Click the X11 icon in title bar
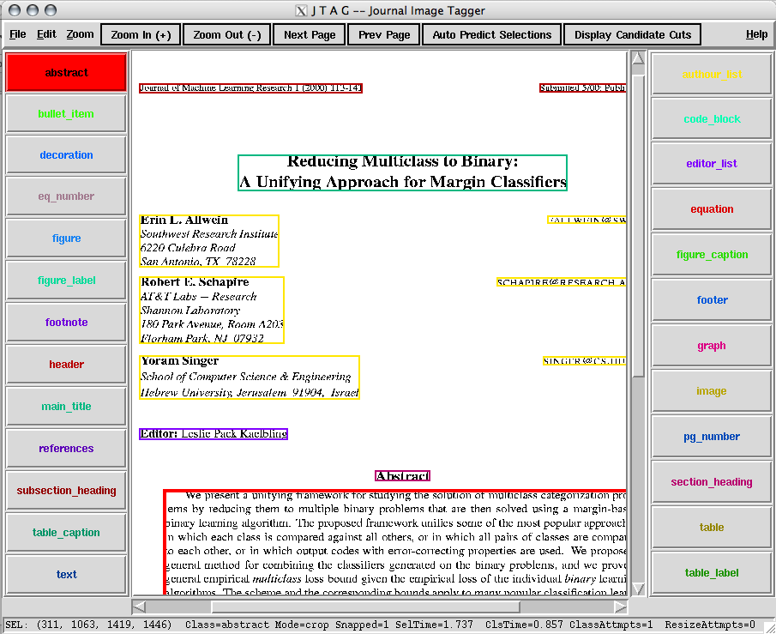776x634 pixels. point(301,10)
